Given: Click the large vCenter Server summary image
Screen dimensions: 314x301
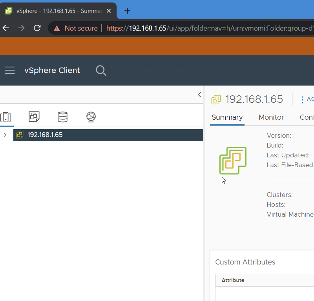Looking at the screenshot, I should click(x=233, y=161).
